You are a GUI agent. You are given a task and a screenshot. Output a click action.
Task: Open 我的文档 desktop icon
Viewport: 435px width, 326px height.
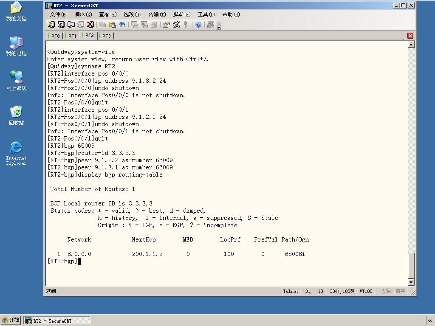[17, 11]
